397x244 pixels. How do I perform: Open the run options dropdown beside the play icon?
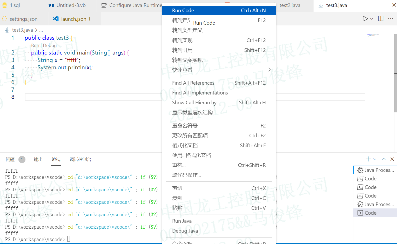click(x=372, y=19)
